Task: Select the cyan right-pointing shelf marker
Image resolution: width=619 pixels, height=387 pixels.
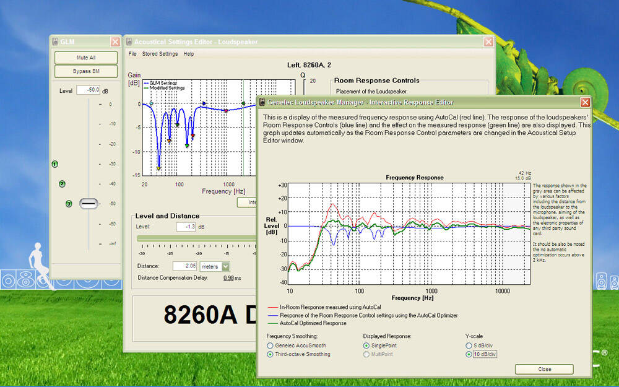Action: tap(151, 103)
